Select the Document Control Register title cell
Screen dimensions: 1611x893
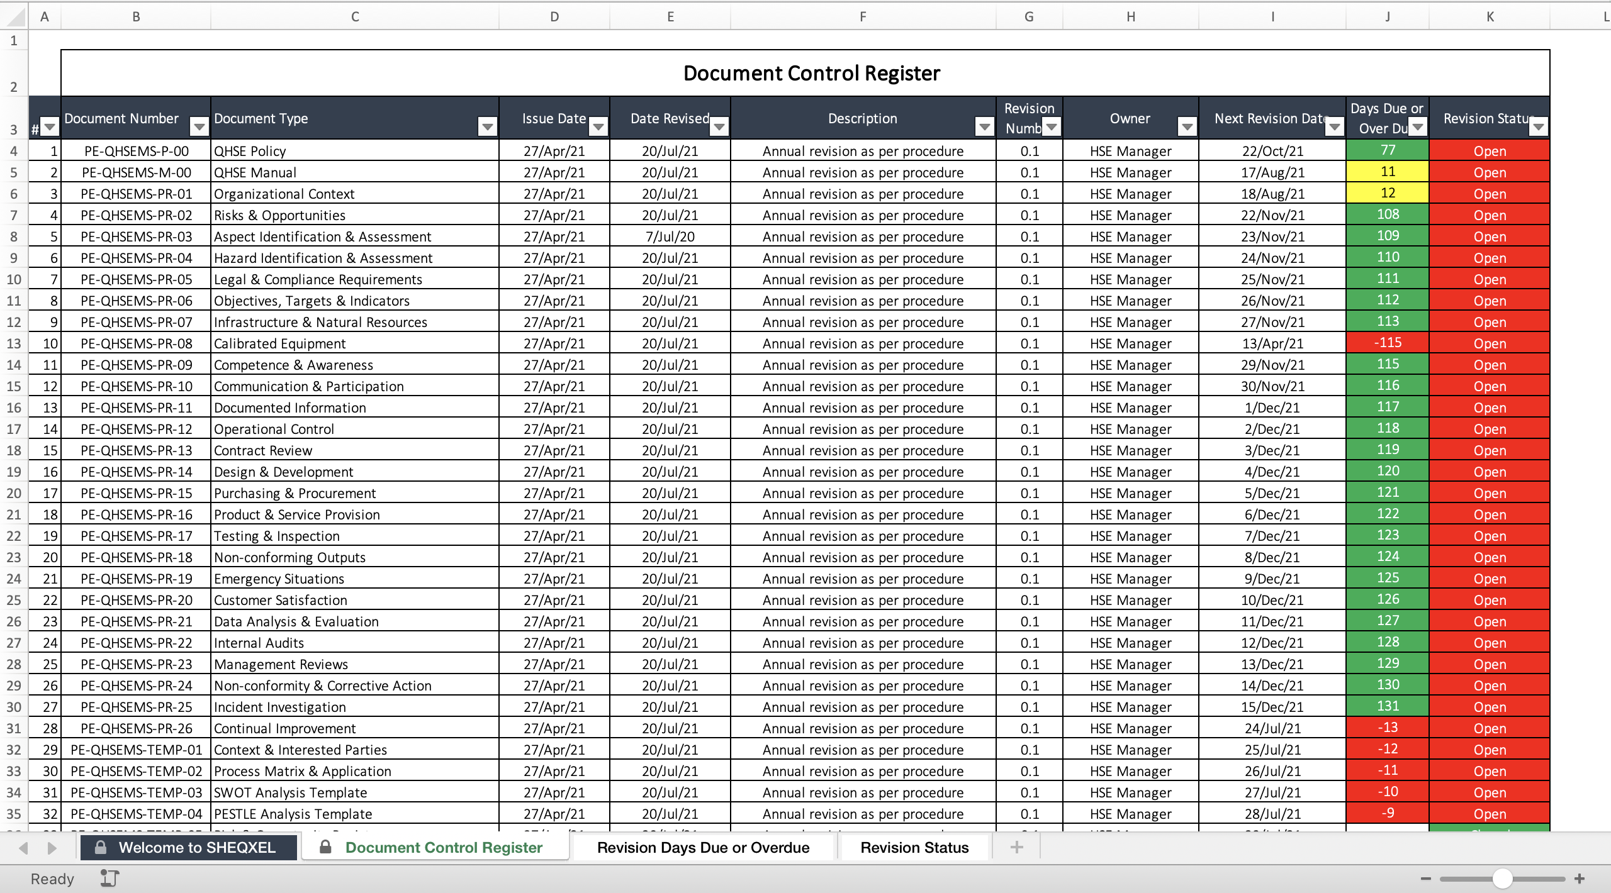coord(805,73)
